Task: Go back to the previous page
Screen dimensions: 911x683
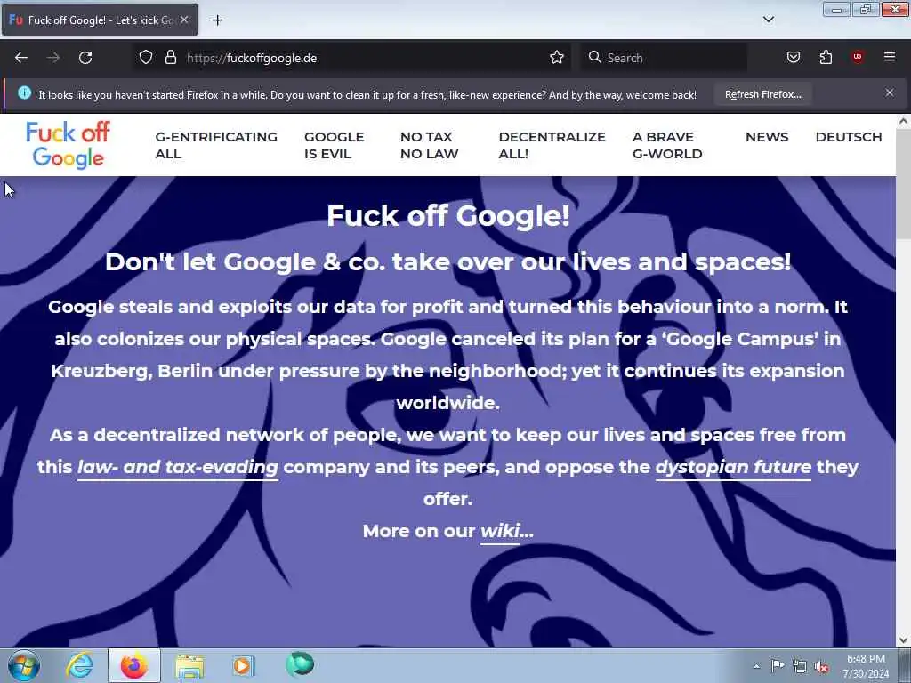Action: click(x=21, y=58)
